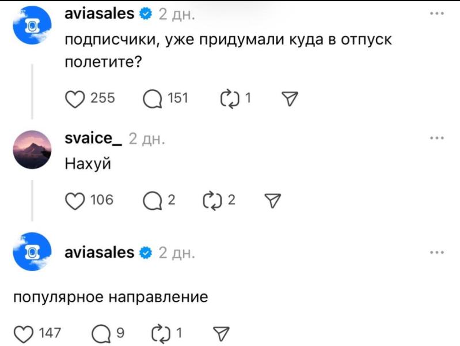Image resolution: width=460 pixels, height=346 pixels.
Task: Repost svaice_ reply
Action: (x=212, y=201)
